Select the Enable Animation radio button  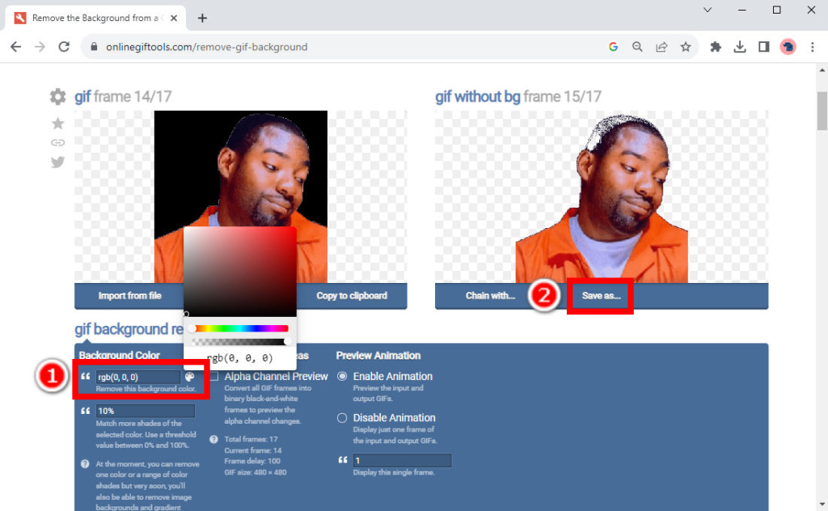344,376
